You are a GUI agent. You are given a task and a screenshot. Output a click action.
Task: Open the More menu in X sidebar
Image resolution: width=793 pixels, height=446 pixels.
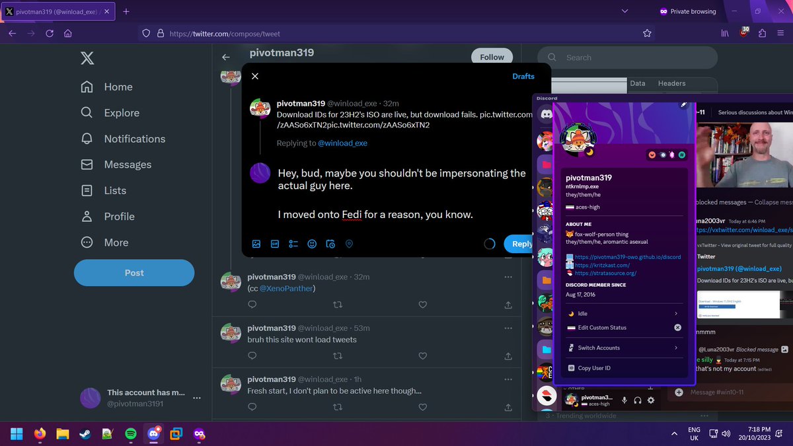106,242
